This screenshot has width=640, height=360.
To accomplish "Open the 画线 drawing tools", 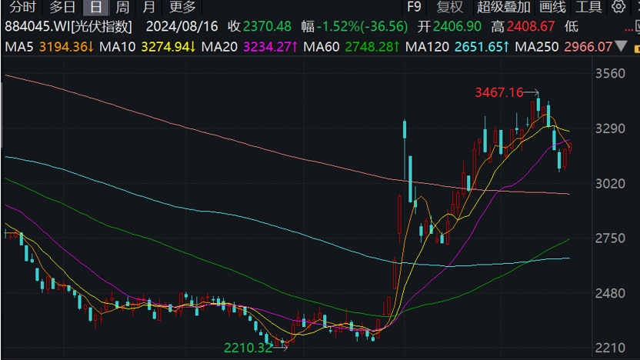I will point(552,6).
